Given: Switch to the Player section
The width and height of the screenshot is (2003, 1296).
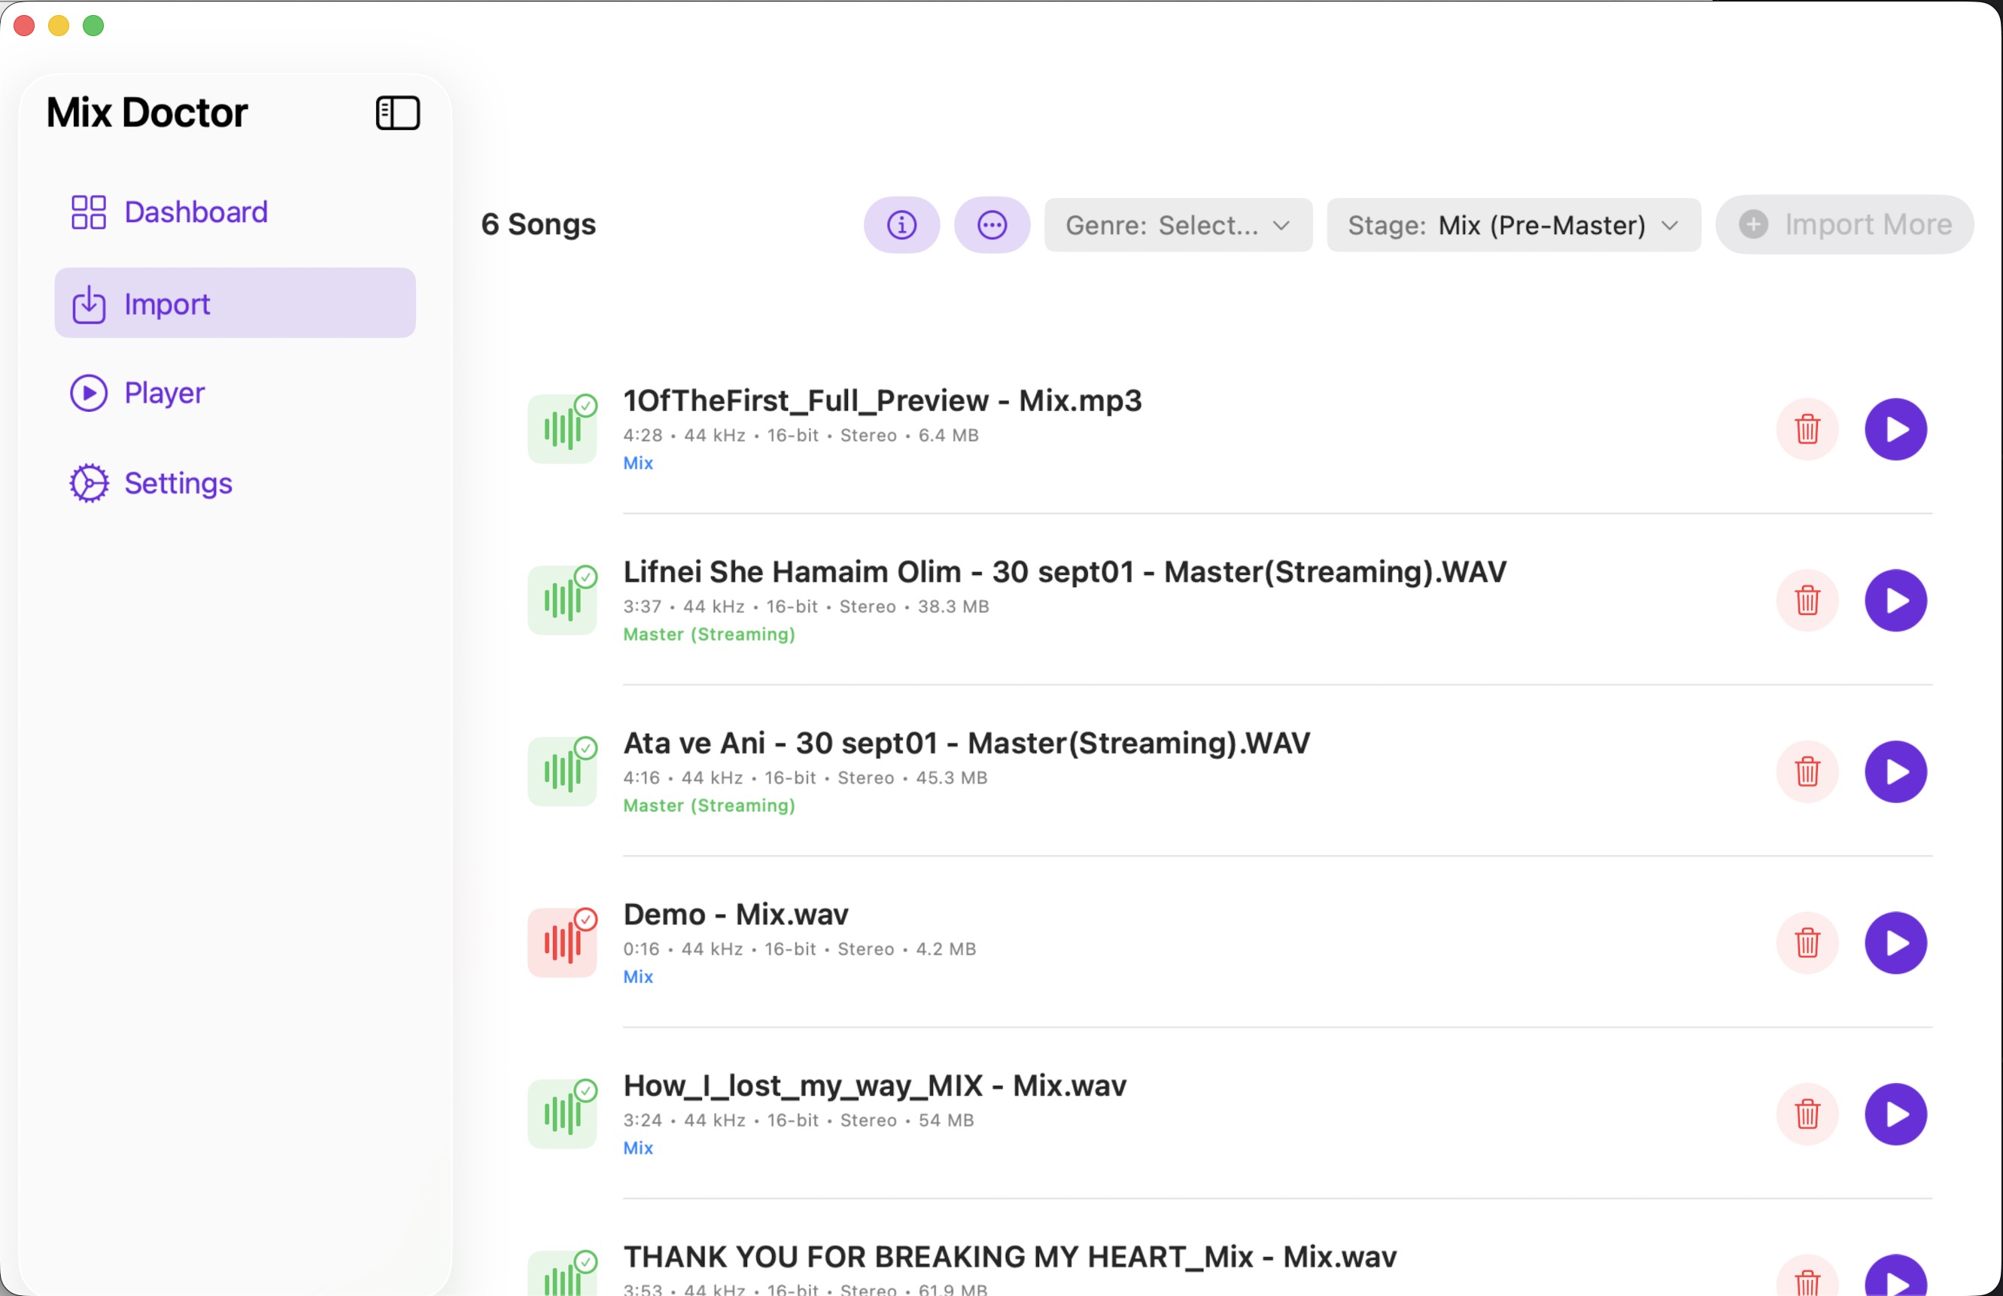Looking at the screenshot, I should pos(165,392).
